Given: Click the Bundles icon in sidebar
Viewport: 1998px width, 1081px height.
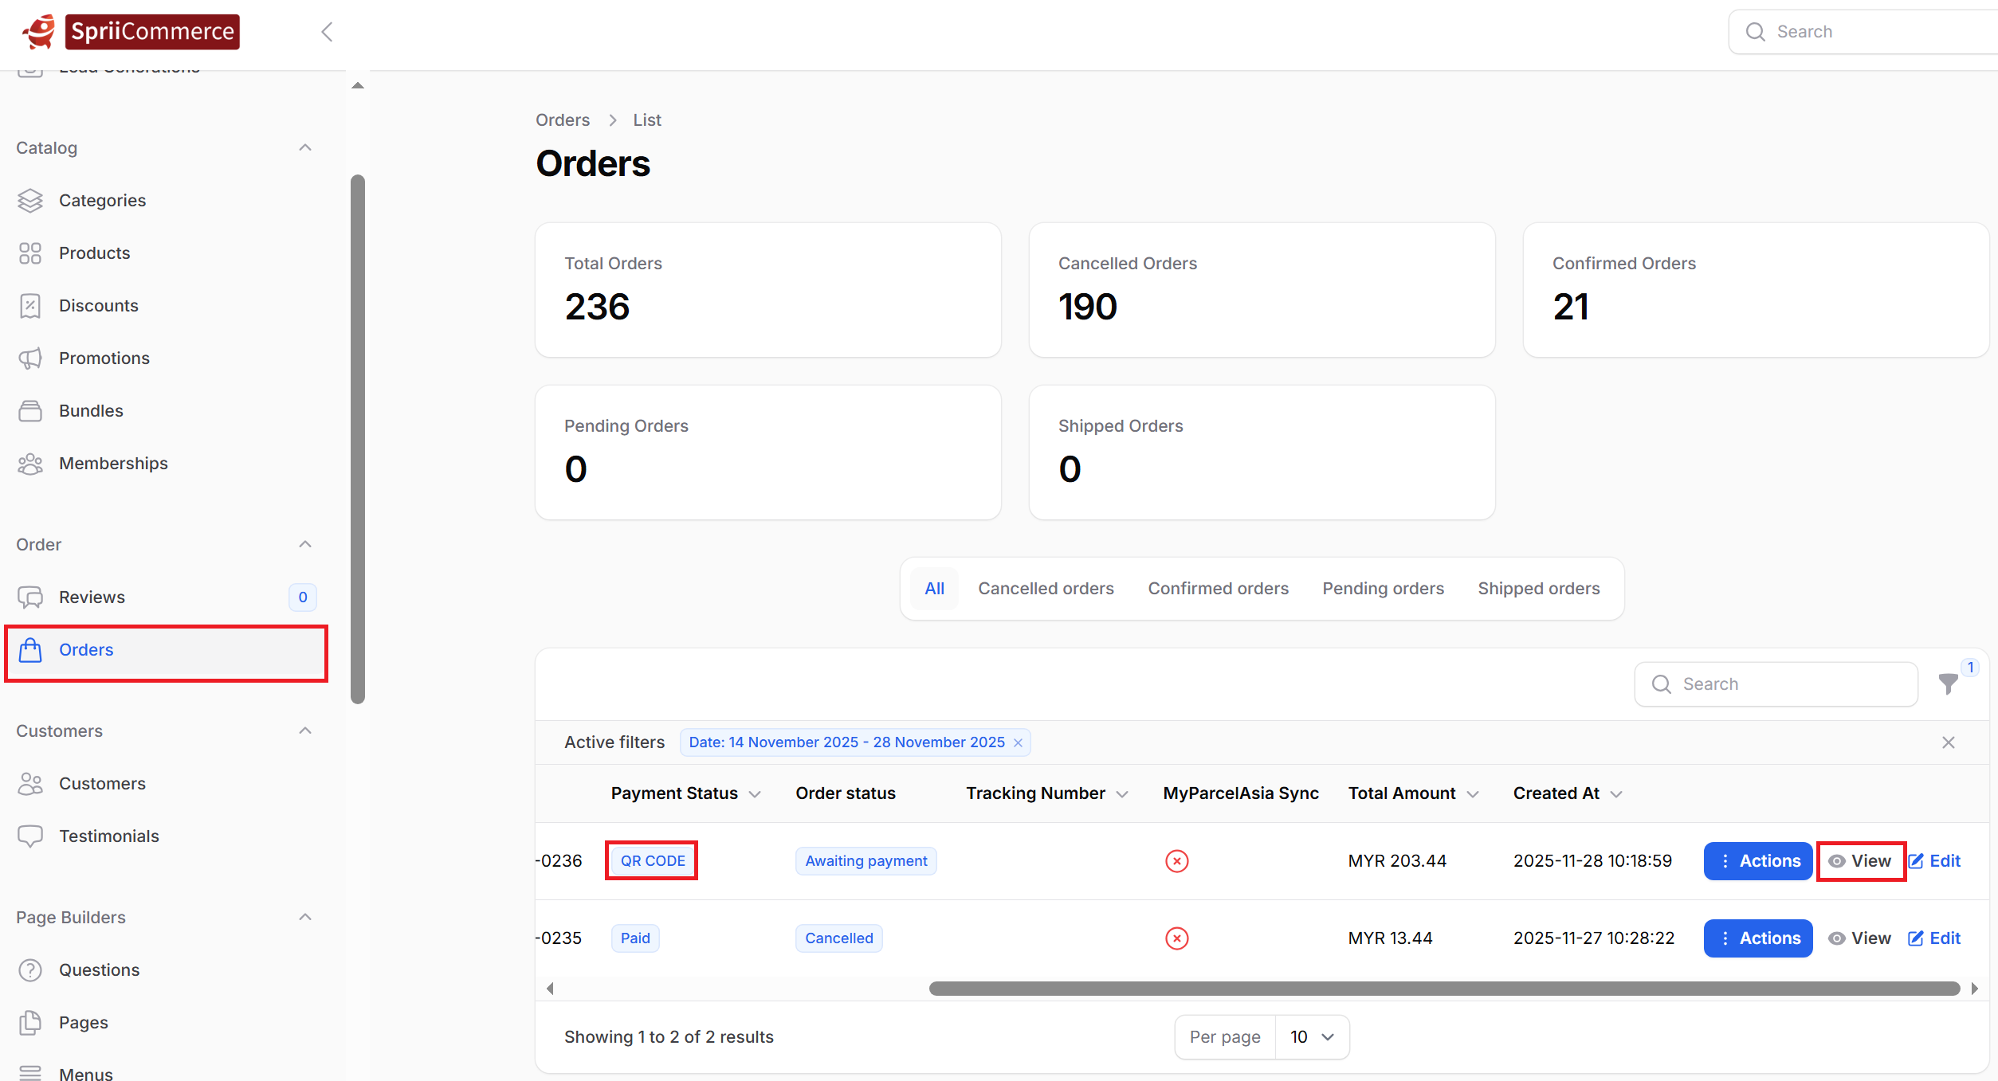Looking at the screenshot, I should tap(30, 411).
